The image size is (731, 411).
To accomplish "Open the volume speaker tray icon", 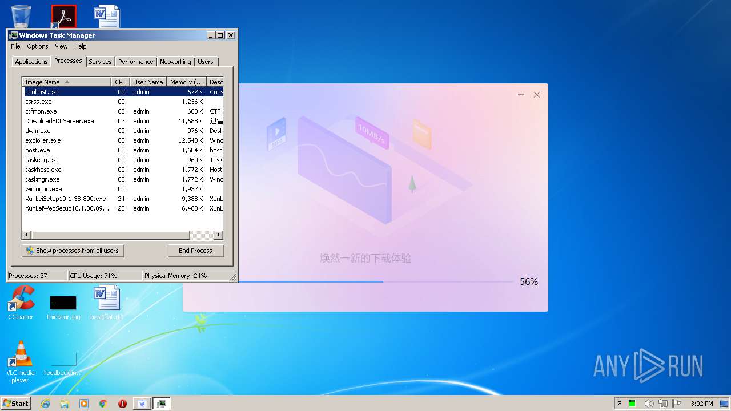I will coord(649,404).
